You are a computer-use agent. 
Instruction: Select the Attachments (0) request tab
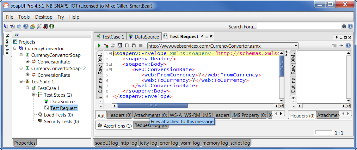(151, 115)
